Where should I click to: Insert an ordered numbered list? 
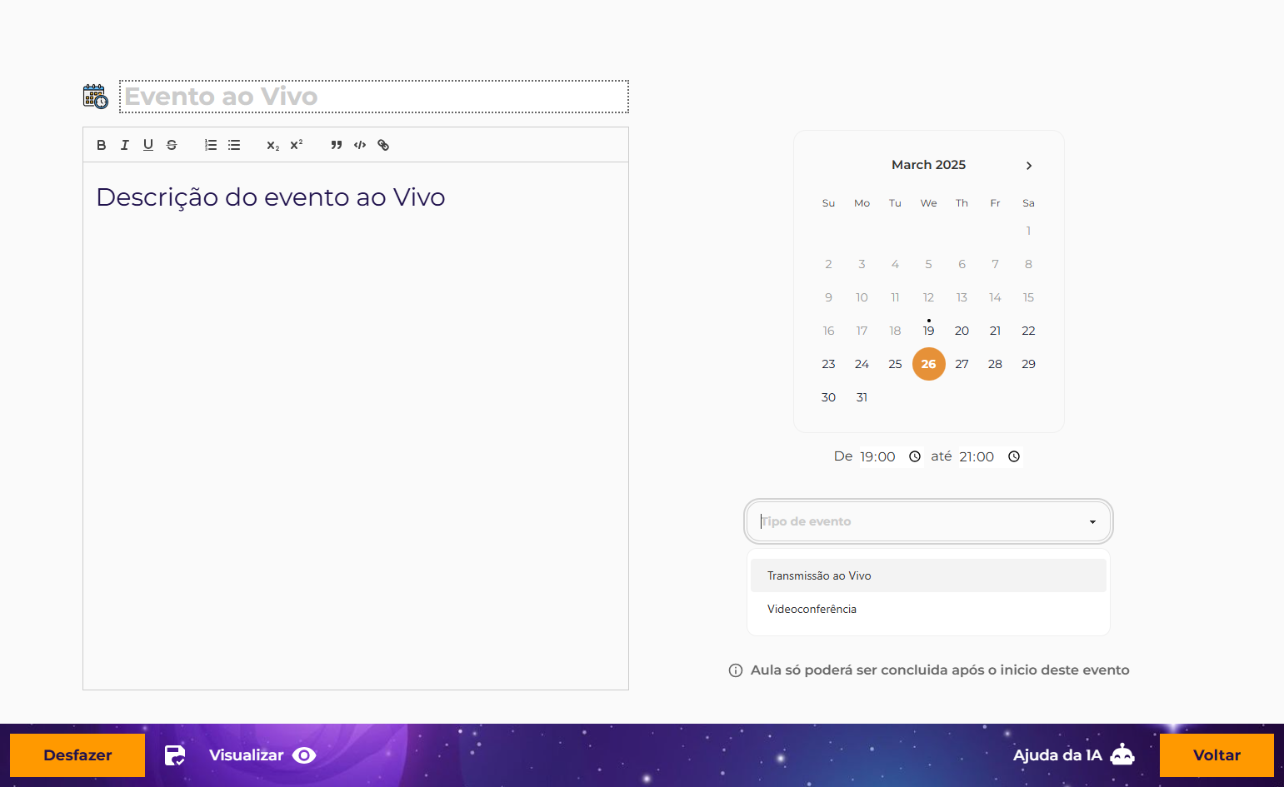[211, 145]
